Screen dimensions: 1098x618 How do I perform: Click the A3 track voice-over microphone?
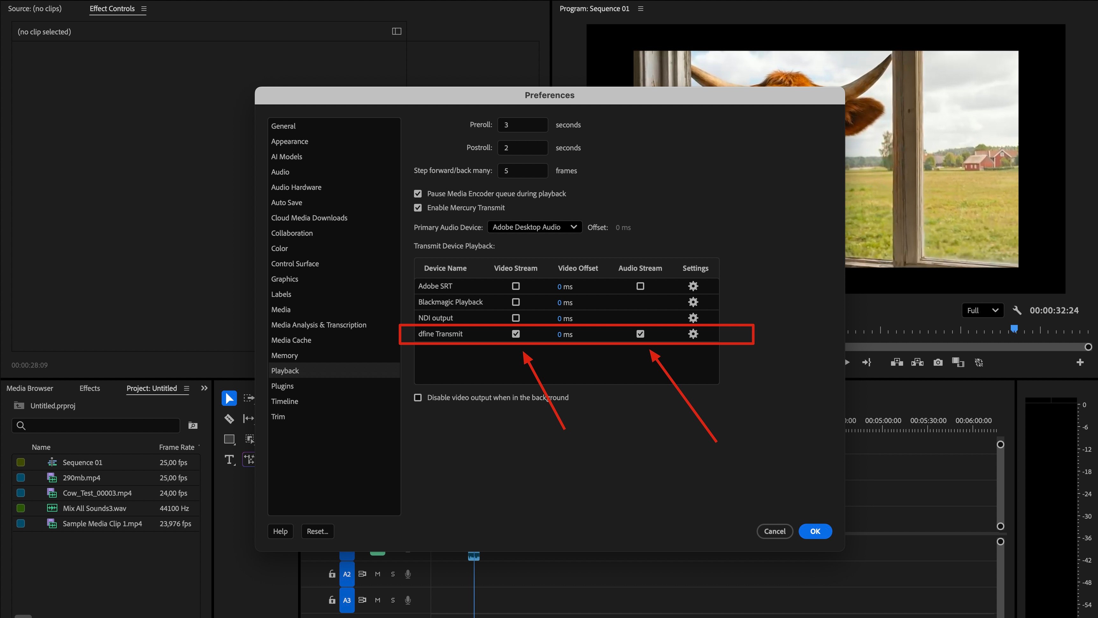(408, 600)
